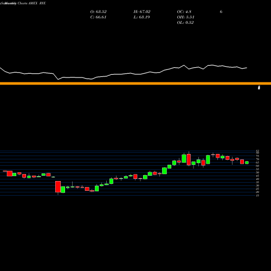
Task: Click the '35' price axis label
Action: pos(257,182)
